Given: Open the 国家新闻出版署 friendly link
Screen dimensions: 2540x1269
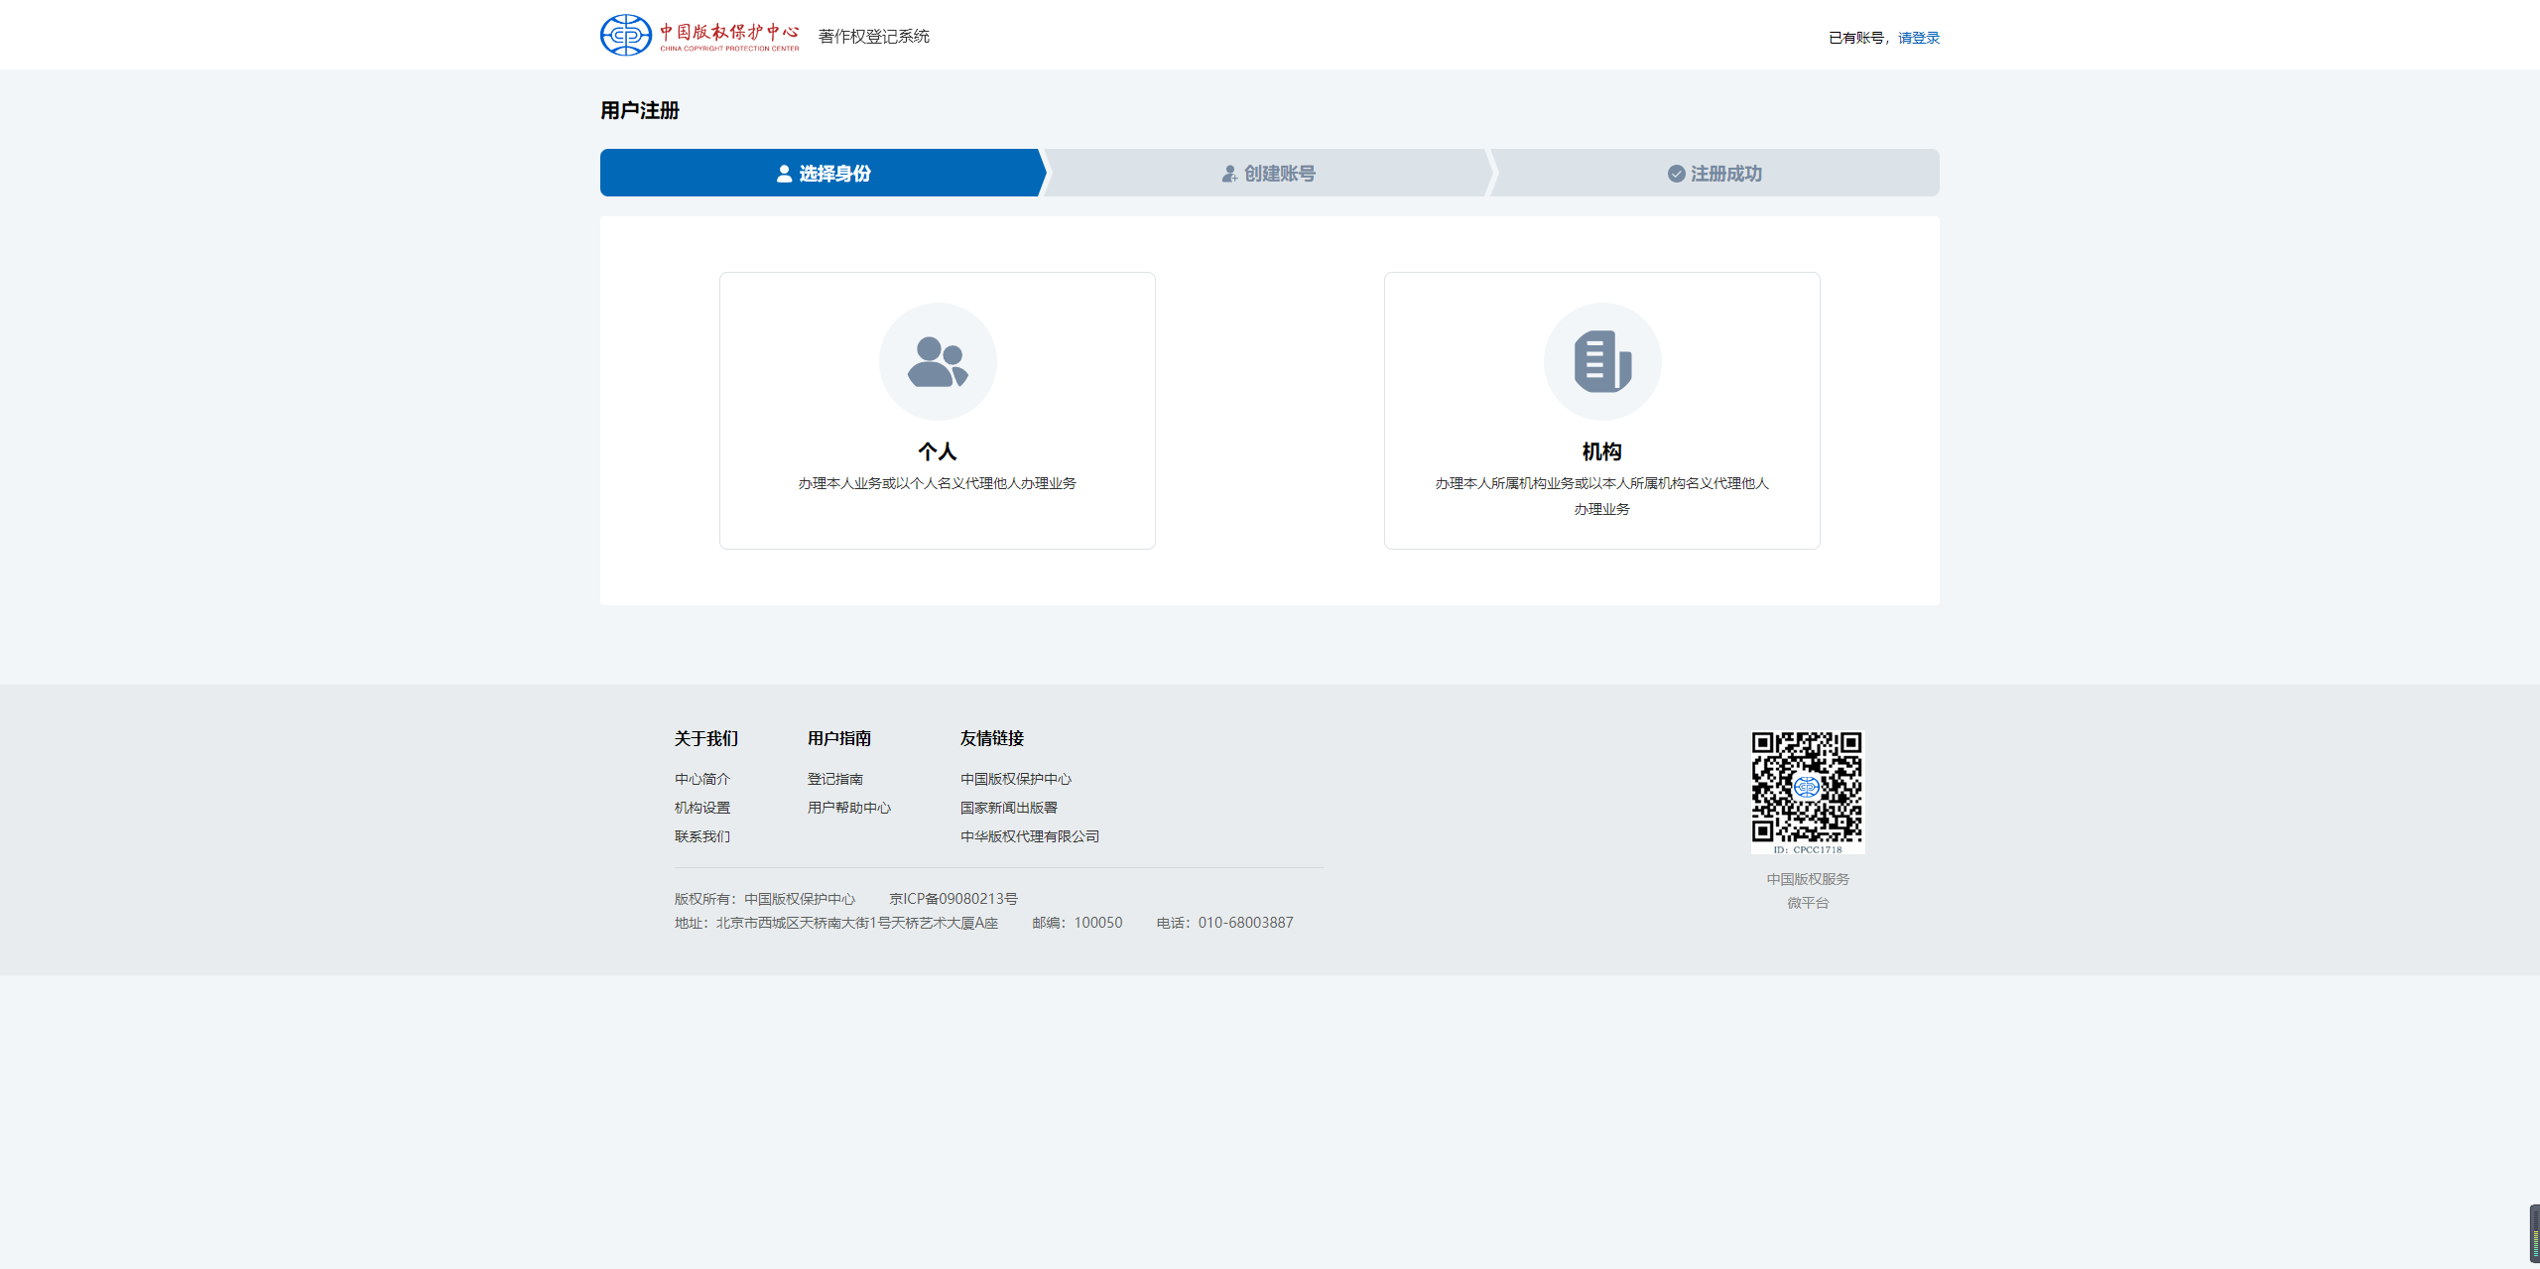Looking at the screenshot, I should (1008, 808).
